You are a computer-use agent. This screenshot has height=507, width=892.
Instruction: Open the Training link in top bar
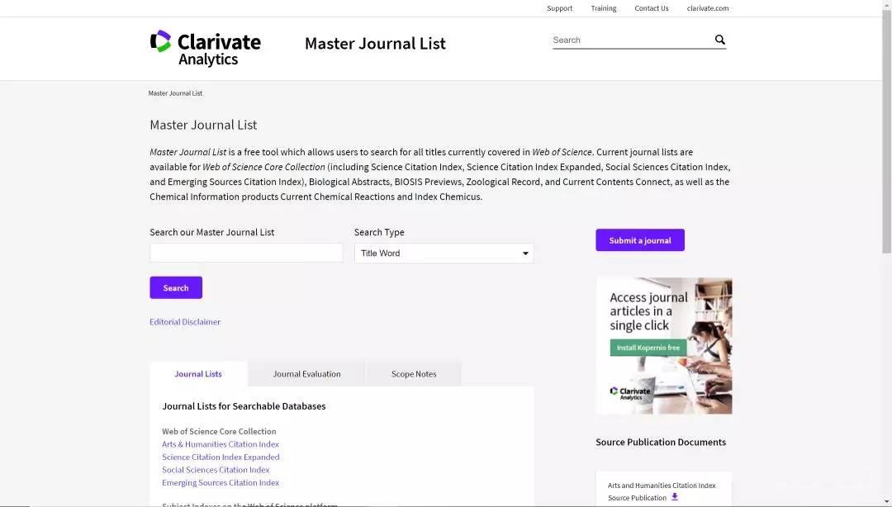[604, 8]
